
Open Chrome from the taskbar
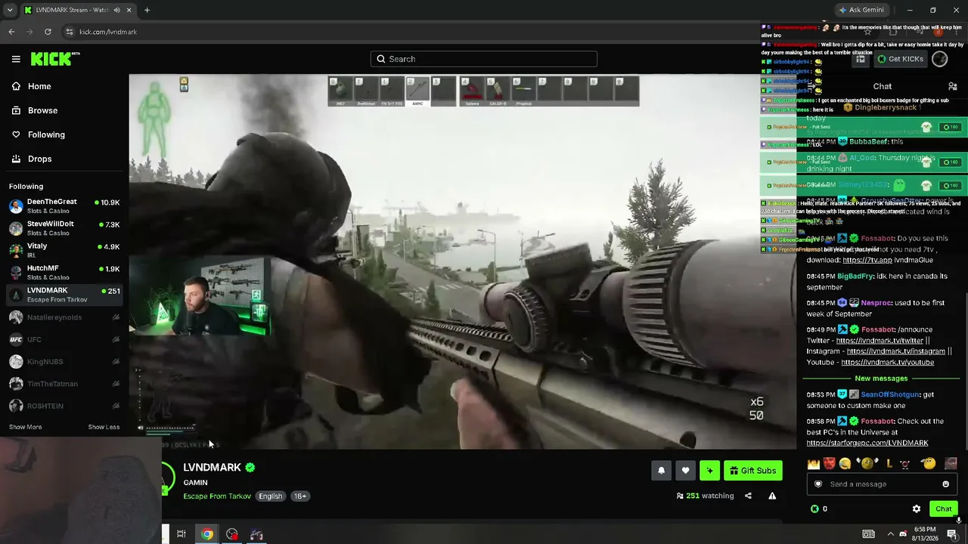[207, 534]
